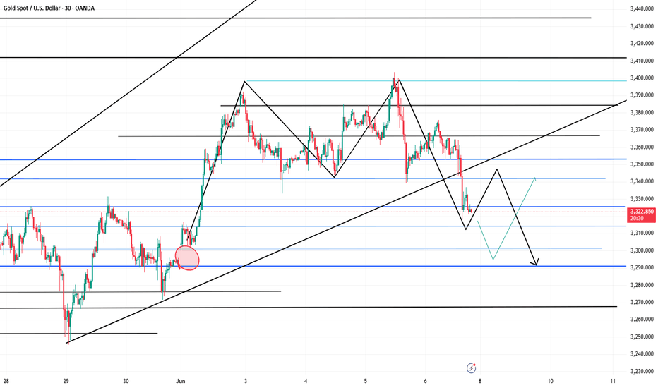Click the 3,410.000 price axis label
Image resolution: width=658 pixels, height=388 pixels.
tap(642, 61)
